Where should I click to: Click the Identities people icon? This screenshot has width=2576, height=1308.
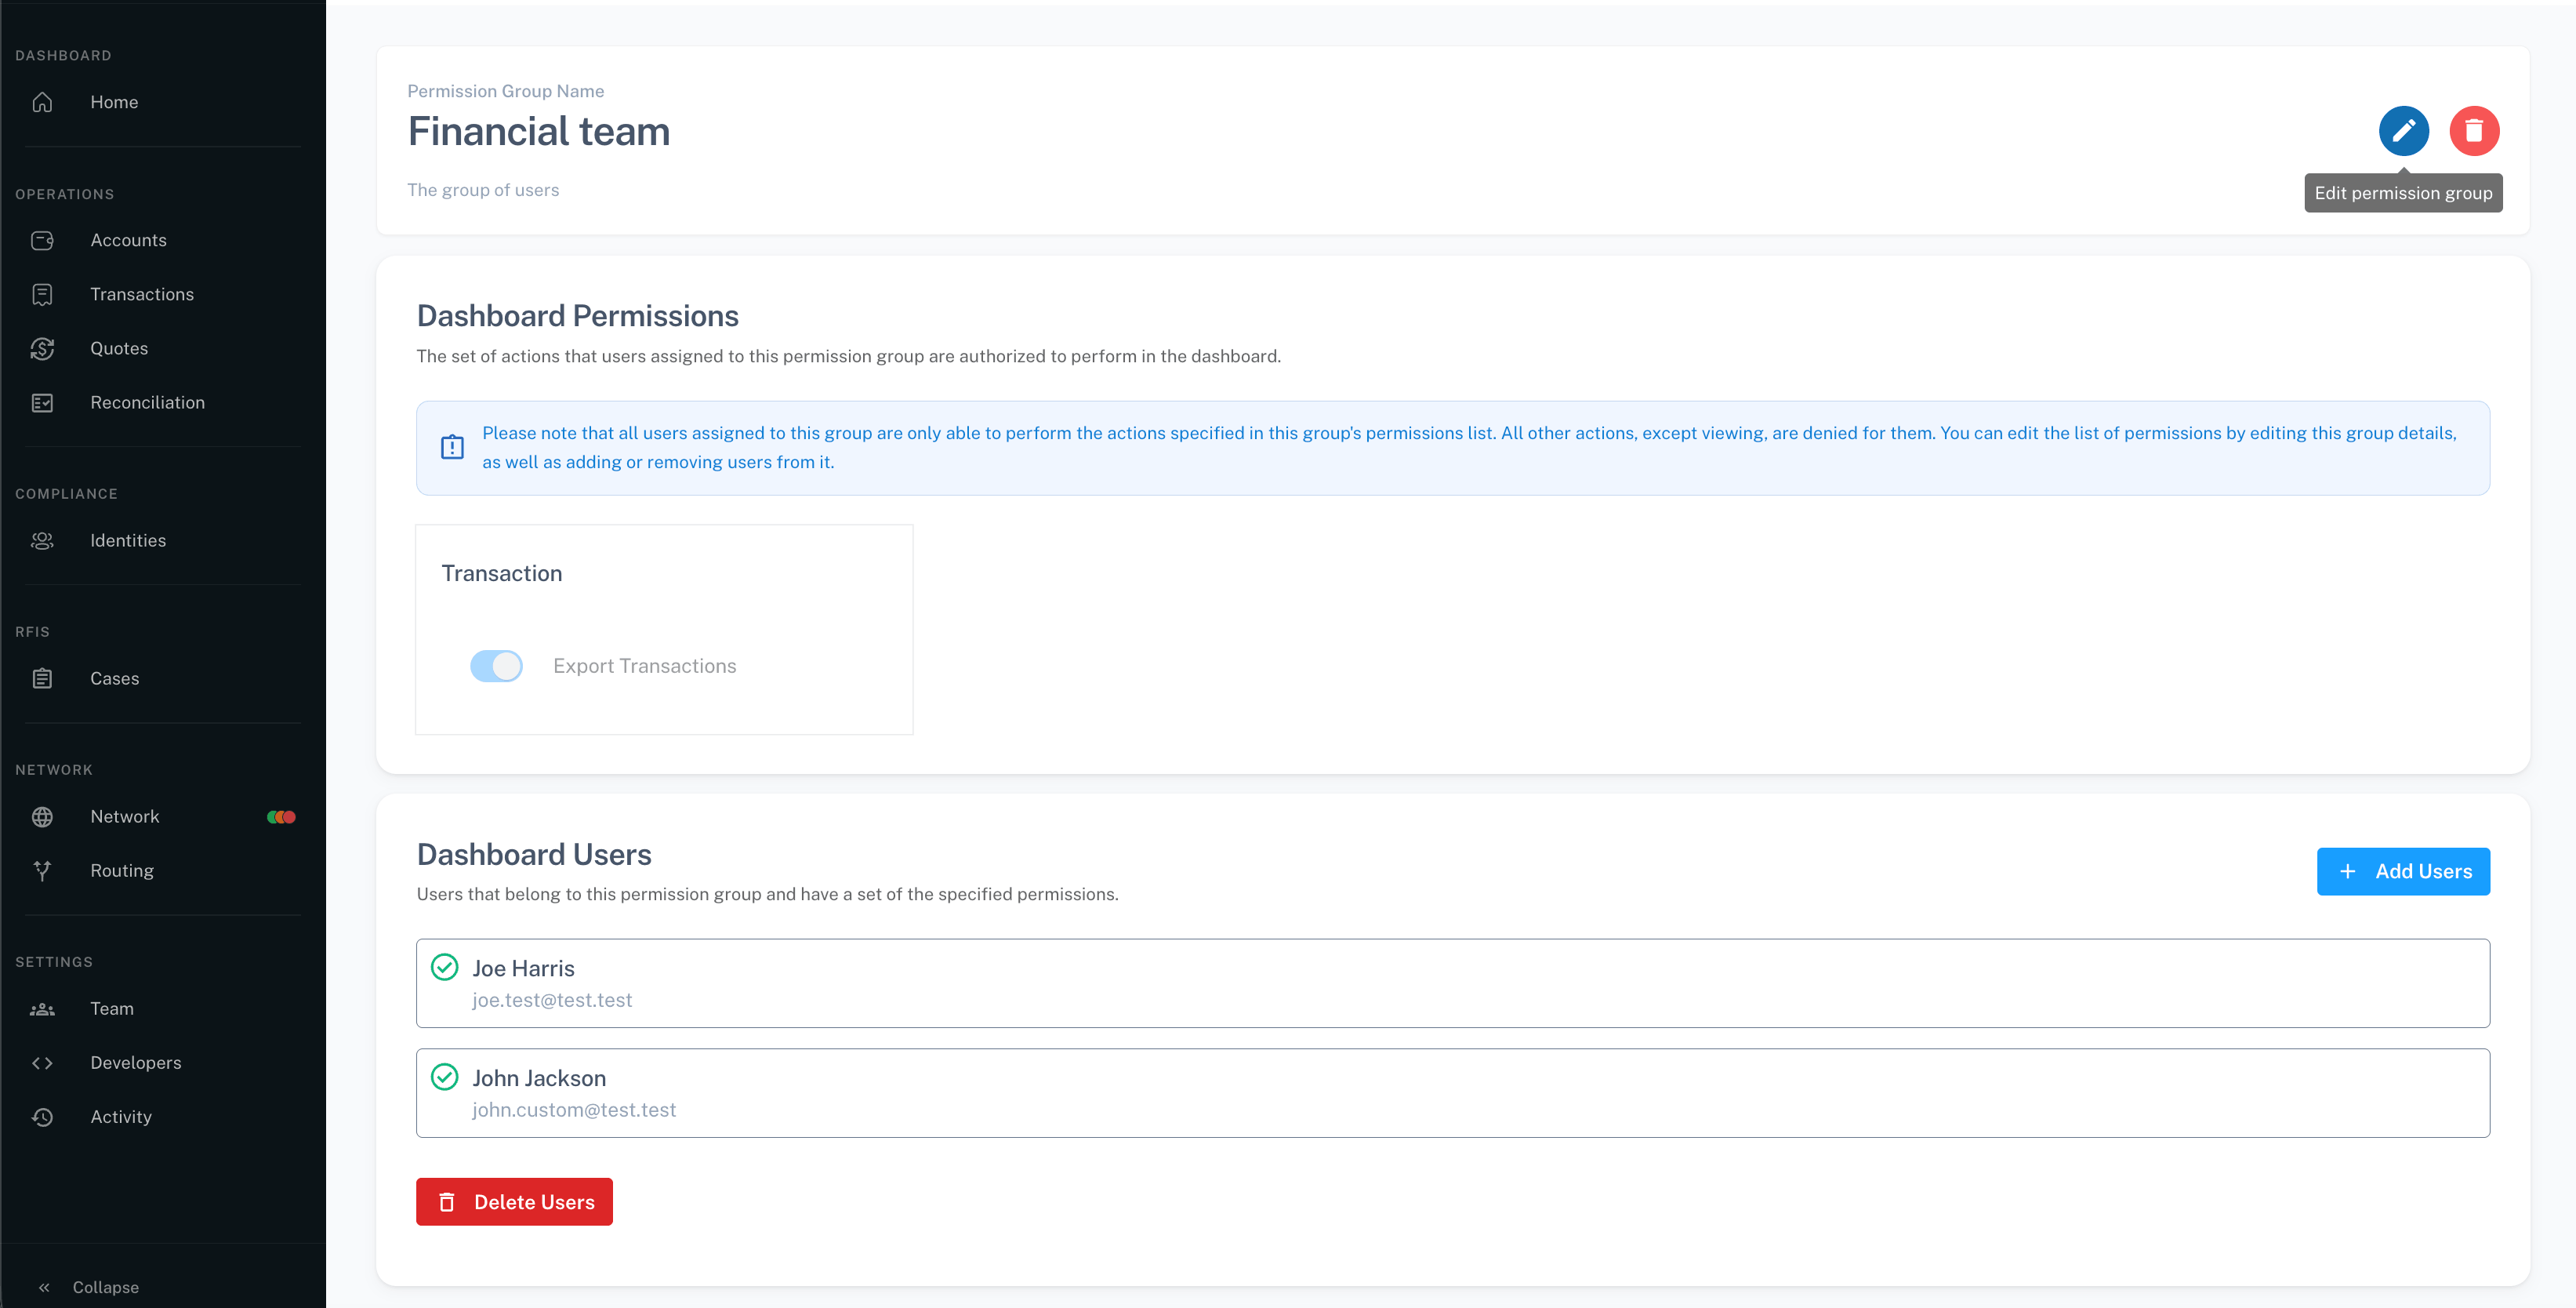tap(42, 540)
